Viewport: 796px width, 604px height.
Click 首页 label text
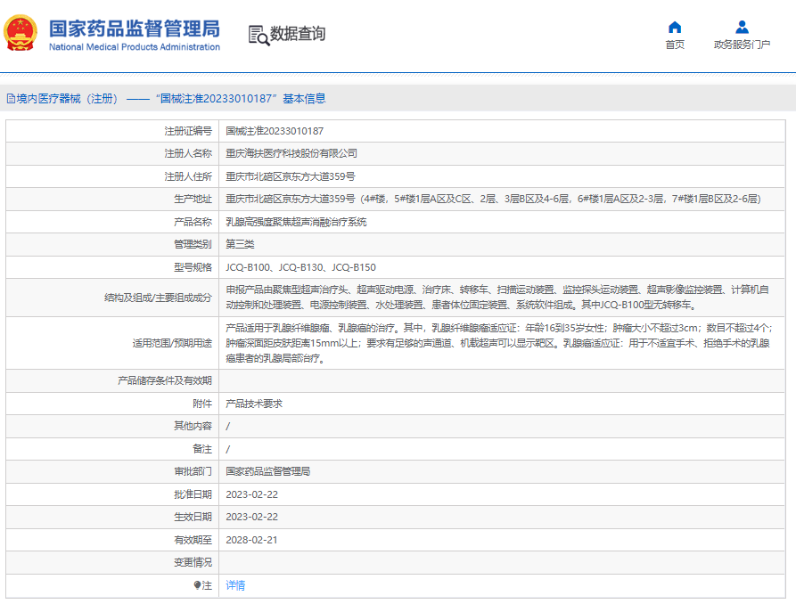click(675, 45)
